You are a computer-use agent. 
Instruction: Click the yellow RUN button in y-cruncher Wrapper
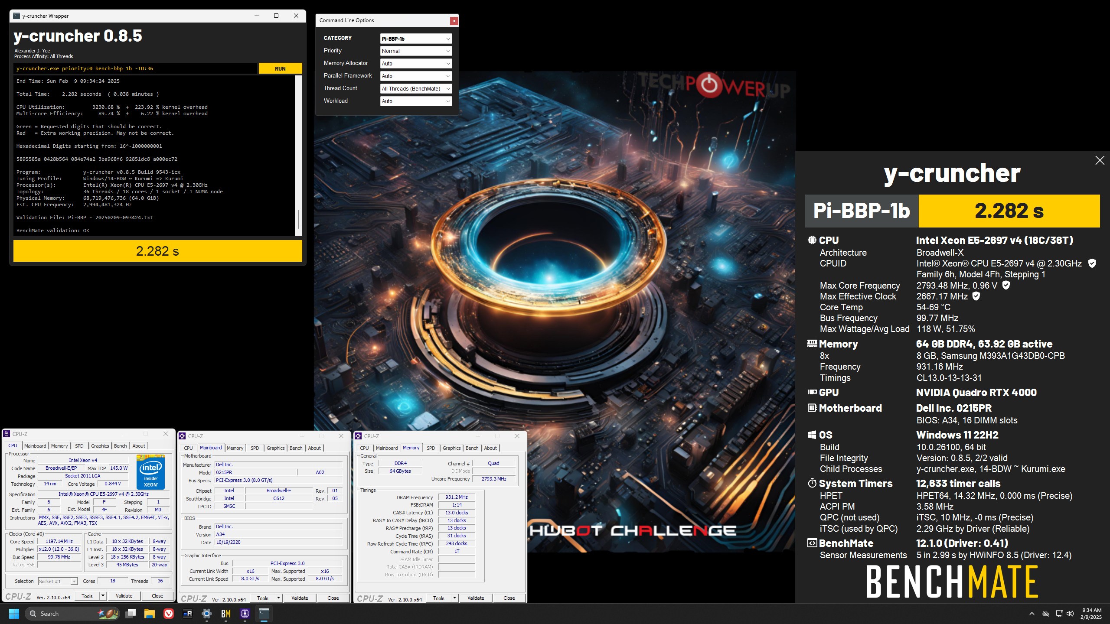point(280,68)
